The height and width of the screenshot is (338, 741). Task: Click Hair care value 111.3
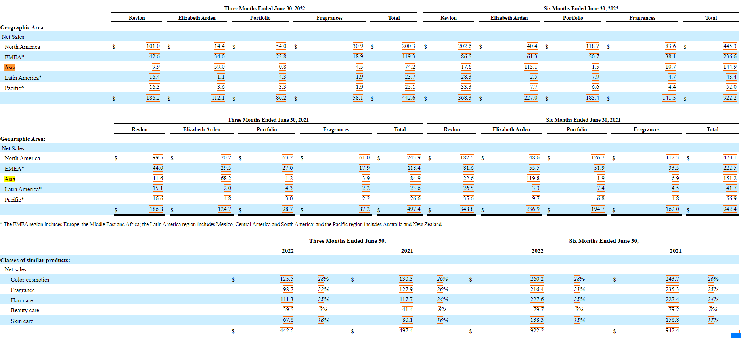[x=287, y=299]
